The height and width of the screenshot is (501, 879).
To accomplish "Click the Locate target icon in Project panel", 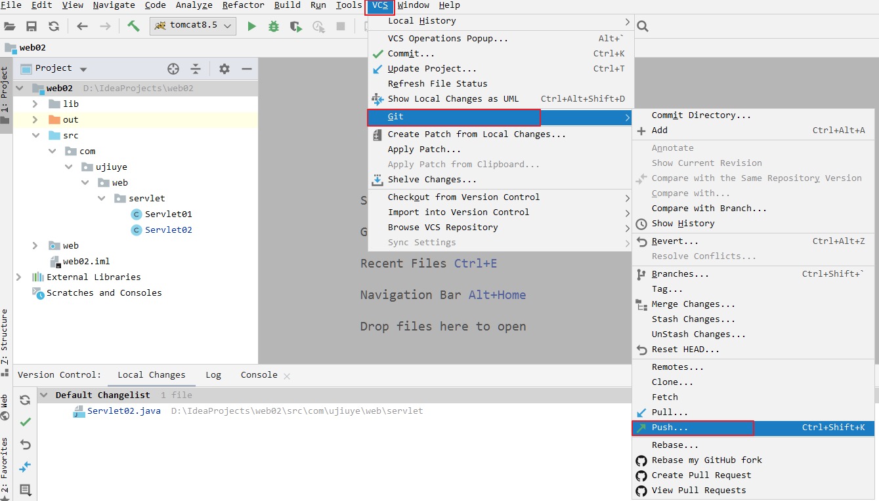I will click(x=173, y=69).
